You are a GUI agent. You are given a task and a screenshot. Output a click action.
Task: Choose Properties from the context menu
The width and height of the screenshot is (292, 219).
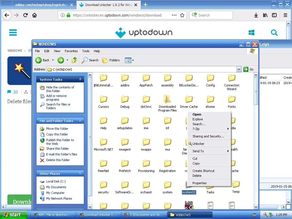(x=210, y=183)
